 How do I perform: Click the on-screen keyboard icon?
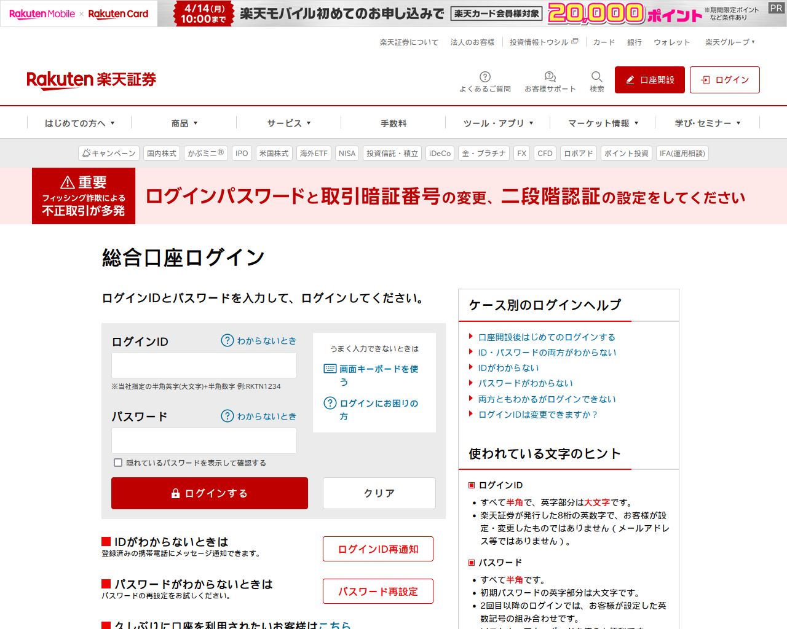click(x=330, y=369)
